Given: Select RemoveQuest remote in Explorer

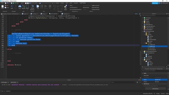Looking at the screenshot, I should pos(152,50).
